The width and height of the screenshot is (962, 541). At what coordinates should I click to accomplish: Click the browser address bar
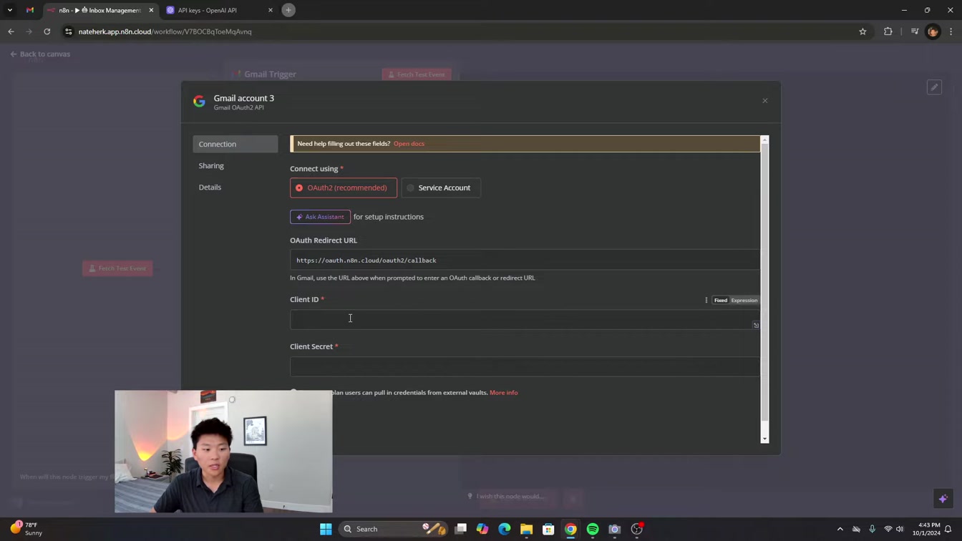pos(465,31)
